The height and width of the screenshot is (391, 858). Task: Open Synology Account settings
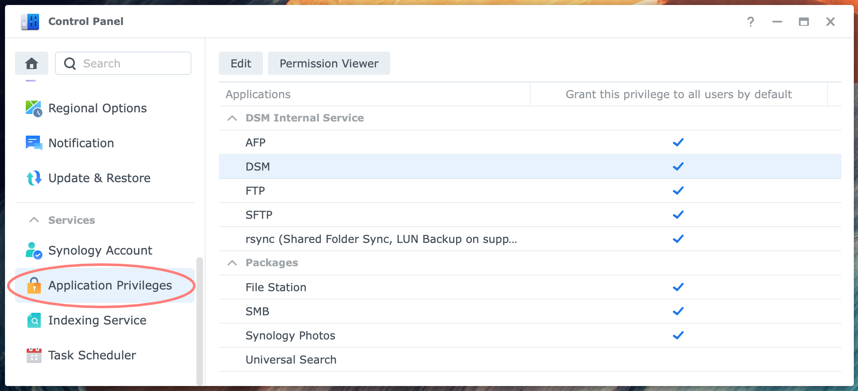(105, 250)
